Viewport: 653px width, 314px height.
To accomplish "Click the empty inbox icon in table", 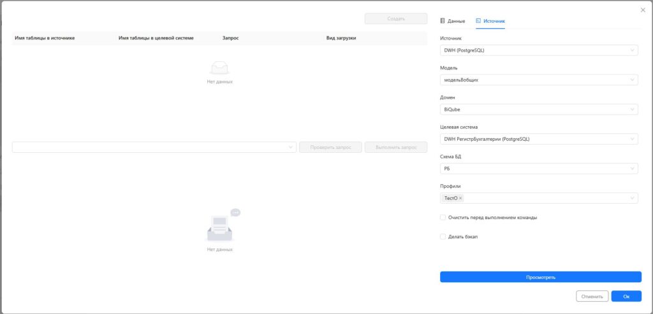I will 219,68.
